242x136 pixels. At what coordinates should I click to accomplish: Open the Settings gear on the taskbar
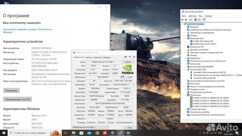pyautogui.click(x=113, y=133)
